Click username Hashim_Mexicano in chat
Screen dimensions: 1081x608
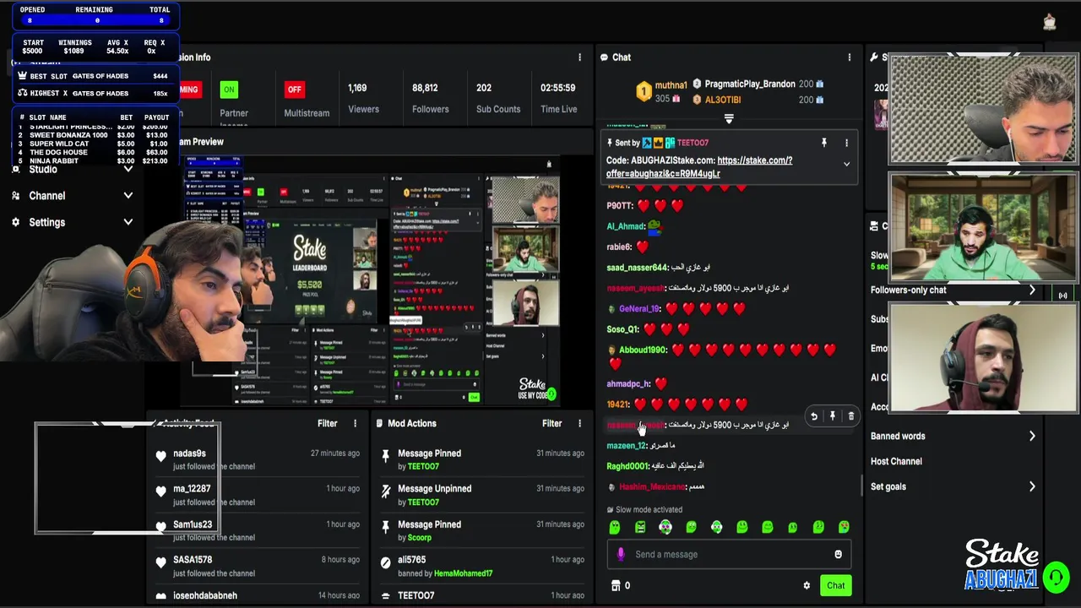click(x=651, y=487)
